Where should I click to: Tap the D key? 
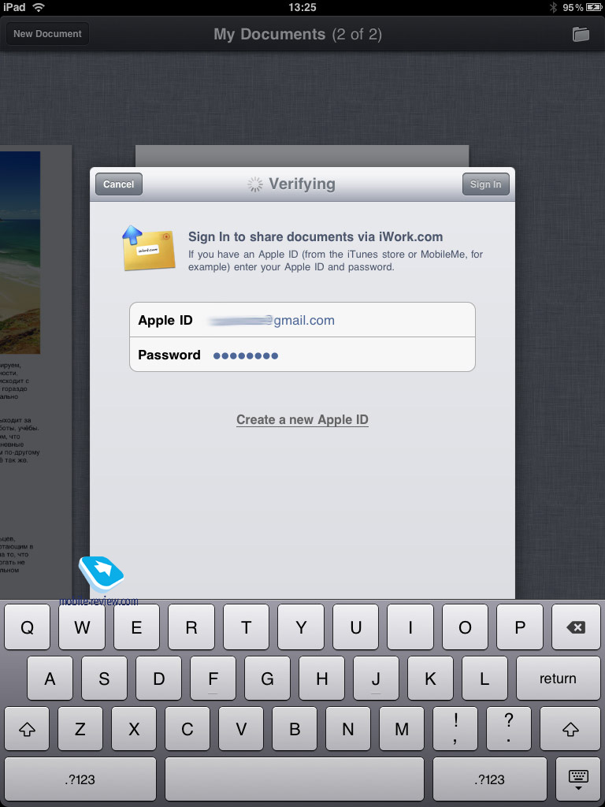(x=158, y=678)
